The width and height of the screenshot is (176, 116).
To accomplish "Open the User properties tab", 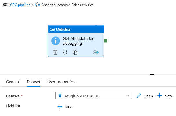I will [61, 82].
